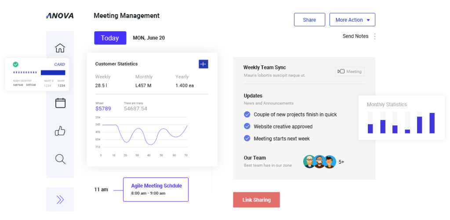Click the Share button
The width and height of the screenshot is (450, 220).
click(309, 20)
